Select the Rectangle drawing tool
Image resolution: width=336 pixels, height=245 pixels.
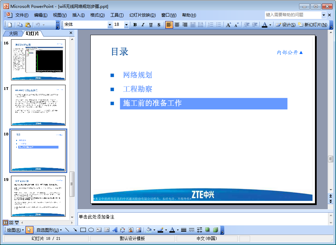[x=83, y=230]
